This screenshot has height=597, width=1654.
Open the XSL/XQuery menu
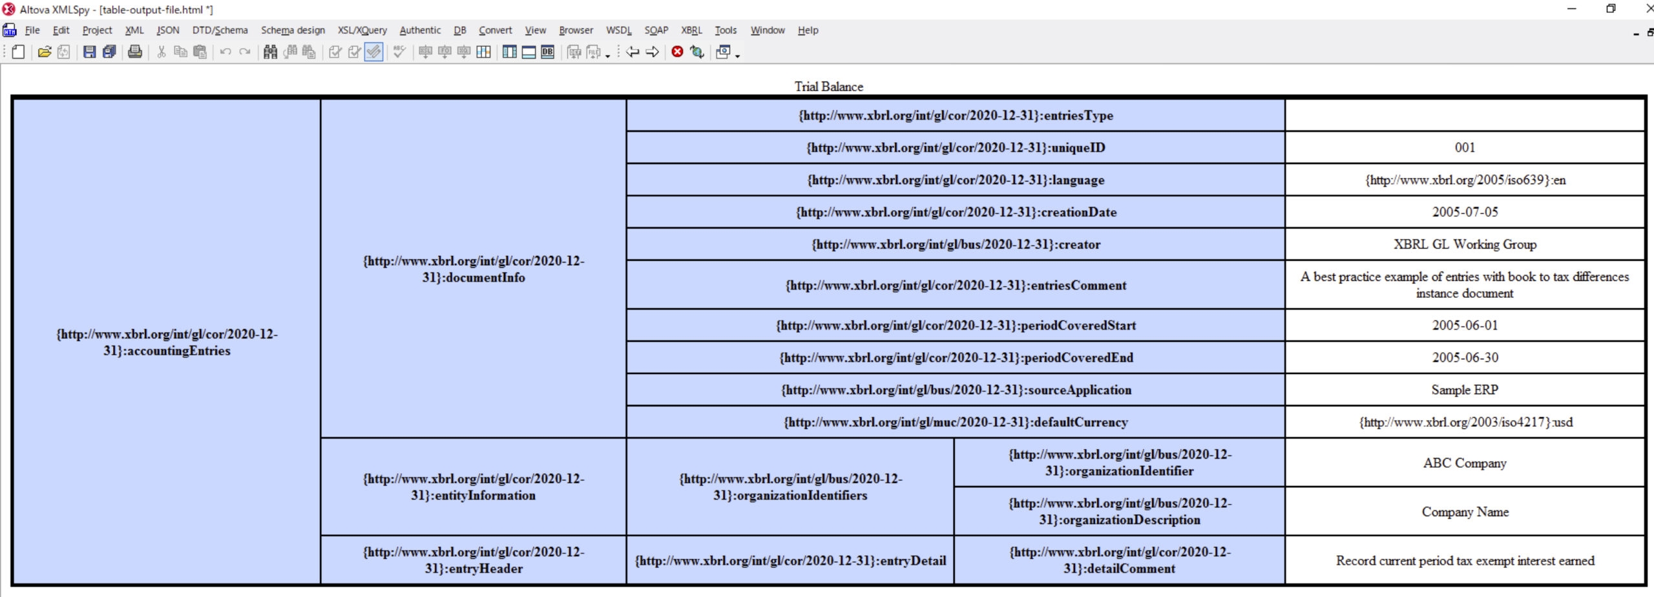362,30
